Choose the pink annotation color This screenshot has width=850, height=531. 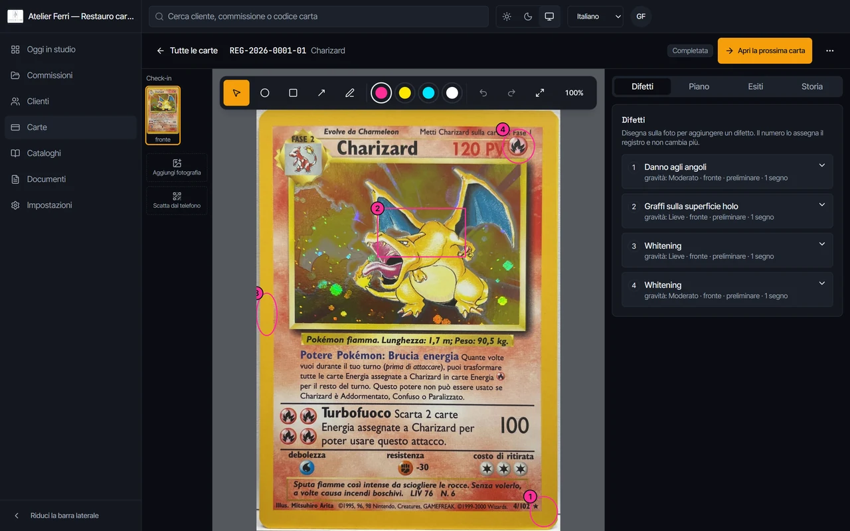pos(381,93)
